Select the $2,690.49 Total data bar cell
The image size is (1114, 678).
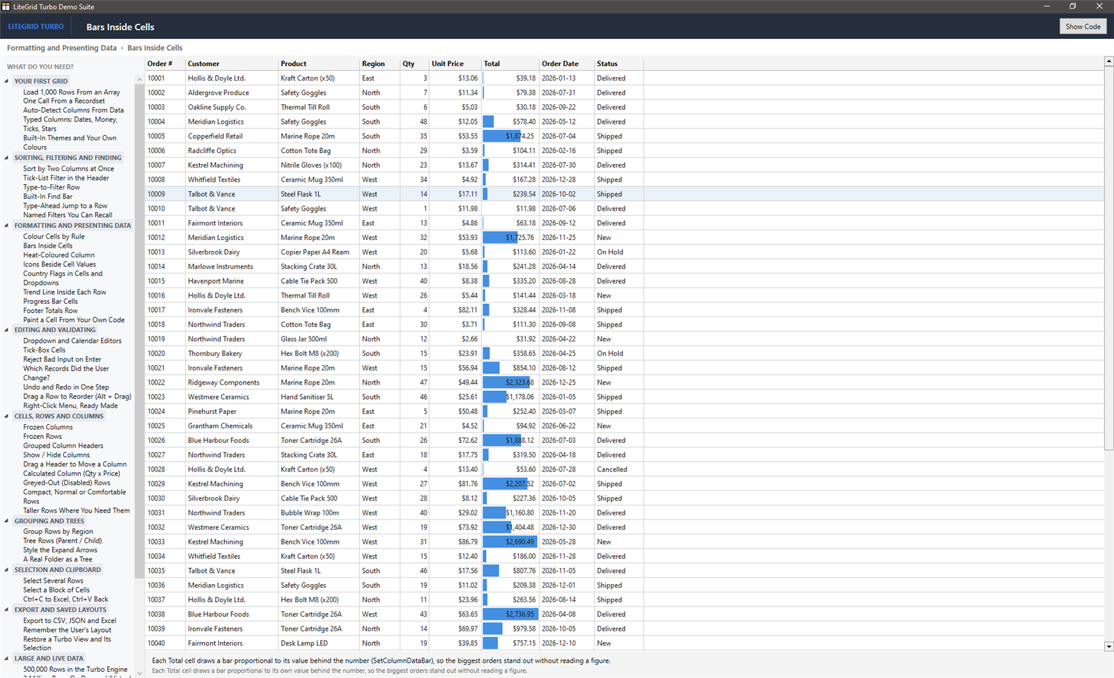(510, 542)
